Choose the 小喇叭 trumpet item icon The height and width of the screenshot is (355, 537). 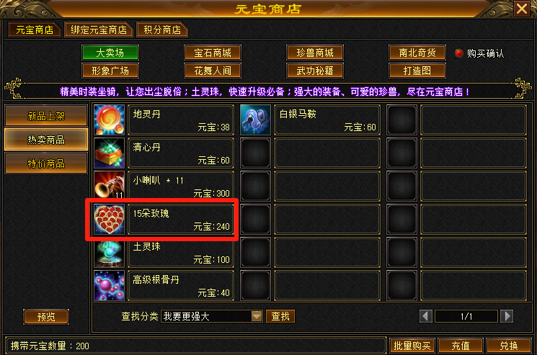tap(110, 186)
